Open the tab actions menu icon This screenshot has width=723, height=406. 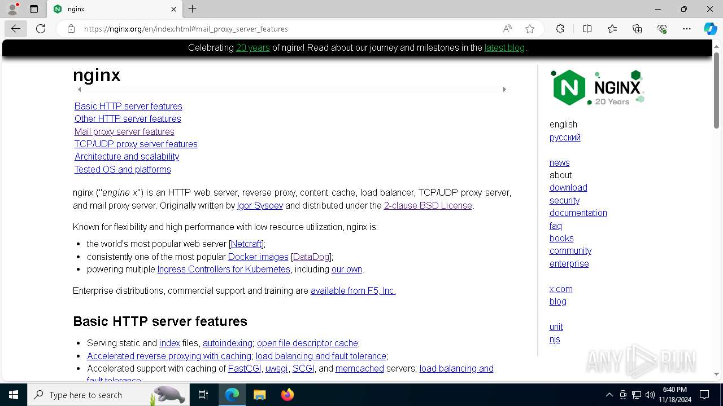[x=34, y=9]
